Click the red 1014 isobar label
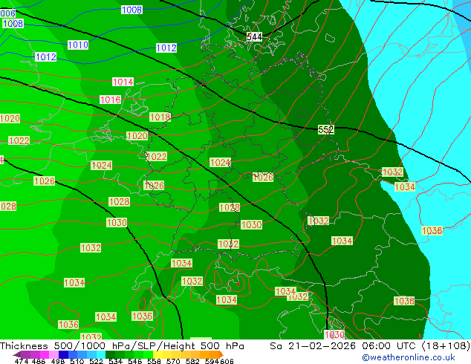The height and width of the screenshot is (364, 471). point(123,82)
